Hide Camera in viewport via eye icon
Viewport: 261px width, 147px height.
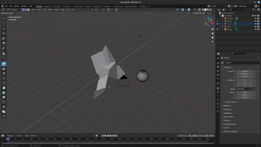click(255, 18)
